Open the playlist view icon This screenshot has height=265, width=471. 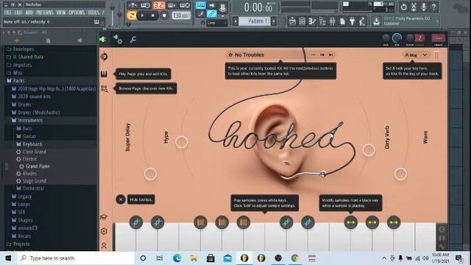tap(292, 21)
